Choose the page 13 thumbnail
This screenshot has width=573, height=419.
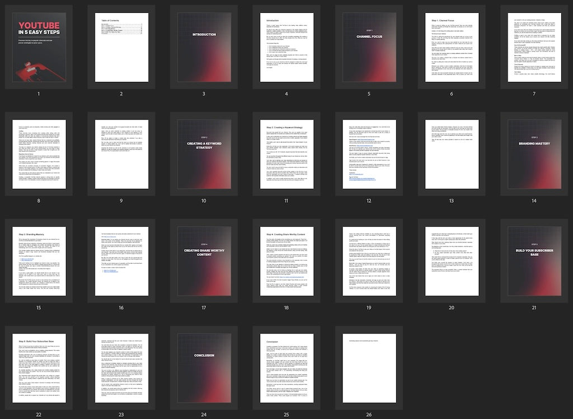(452, 154)
